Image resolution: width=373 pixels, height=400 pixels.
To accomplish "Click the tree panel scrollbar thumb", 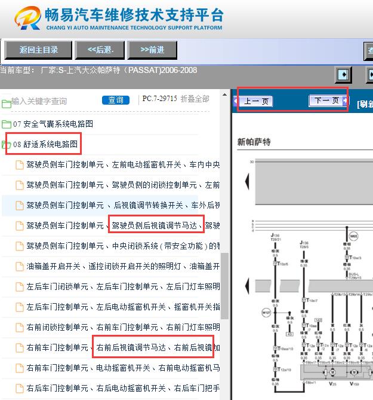I will [224, 286].
